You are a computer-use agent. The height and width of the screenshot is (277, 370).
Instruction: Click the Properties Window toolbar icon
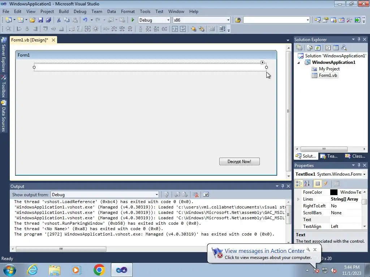tap(326, 20)
